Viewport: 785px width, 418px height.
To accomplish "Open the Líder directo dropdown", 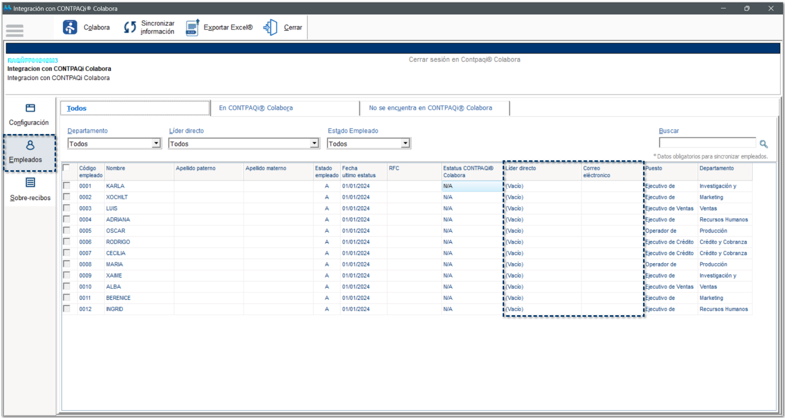I will click(314, 143).
